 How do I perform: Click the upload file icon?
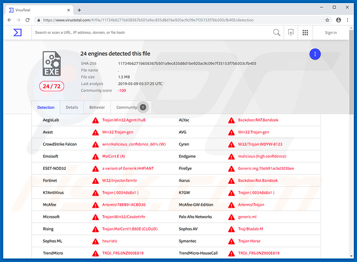(291, 33)
